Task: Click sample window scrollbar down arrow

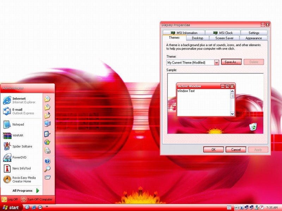Action: point(232,114)
